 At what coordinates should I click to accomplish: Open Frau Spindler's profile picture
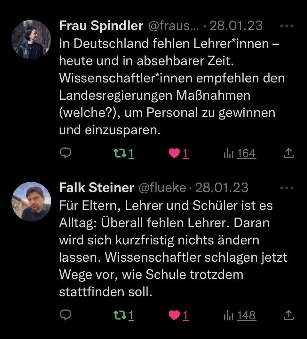coord(31,40)
